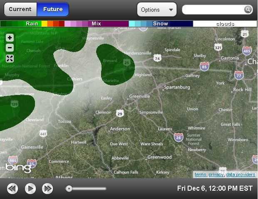The width and height of the screenshot is (258, 199).
Task: Zoom out with the minus button
Action: tap(10, 48)
